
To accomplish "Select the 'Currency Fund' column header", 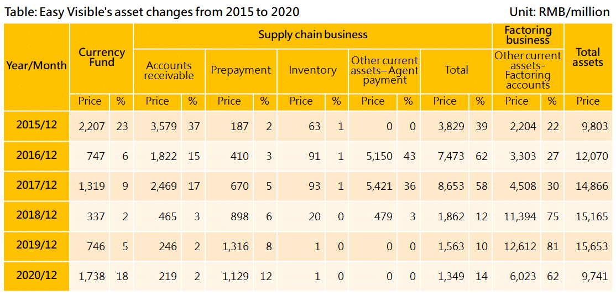I will tap(102, 58).
